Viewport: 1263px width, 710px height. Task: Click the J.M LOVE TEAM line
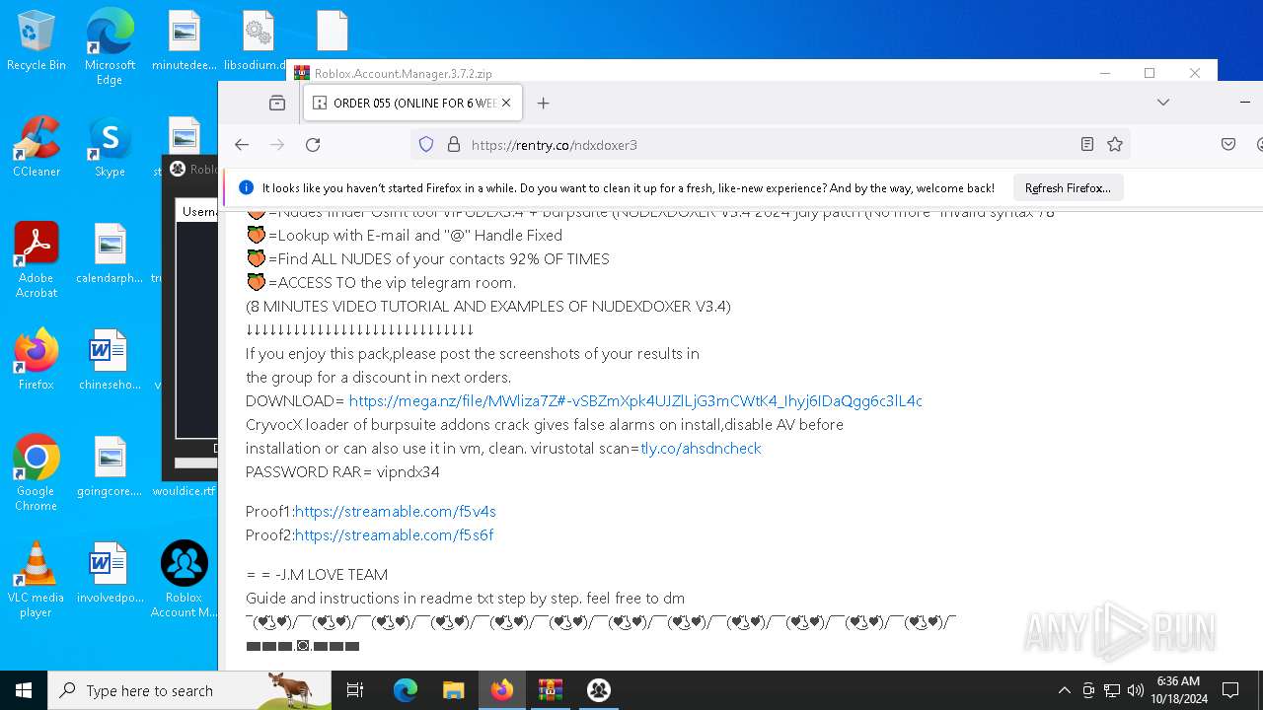[317, 575]
